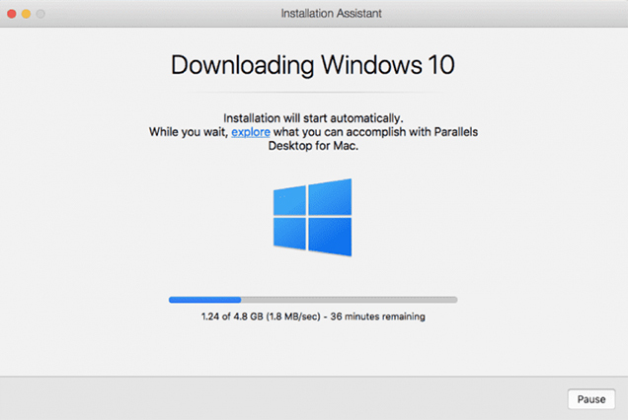Open the "explore" hyperlink
This screenshot has height=420, width=628.
pyautogui.click(x=250, y=131)
